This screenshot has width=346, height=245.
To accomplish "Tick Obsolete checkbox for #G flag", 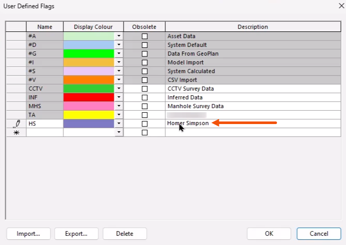I will click(x=145, y=54).
